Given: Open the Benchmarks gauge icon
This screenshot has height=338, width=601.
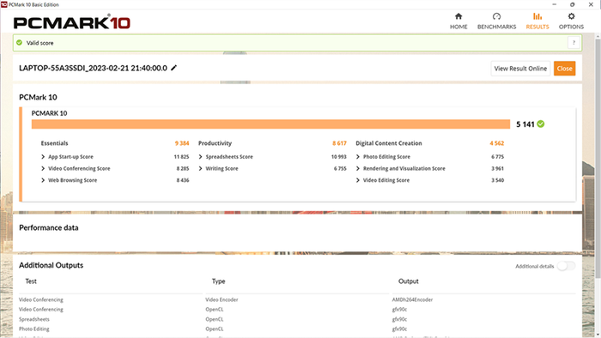Looking at the screenshot, I should point(496,16).
